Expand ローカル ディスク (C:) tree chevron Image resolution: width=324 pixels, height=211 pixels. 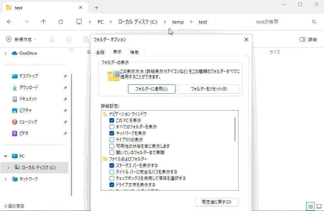(8, 168)
